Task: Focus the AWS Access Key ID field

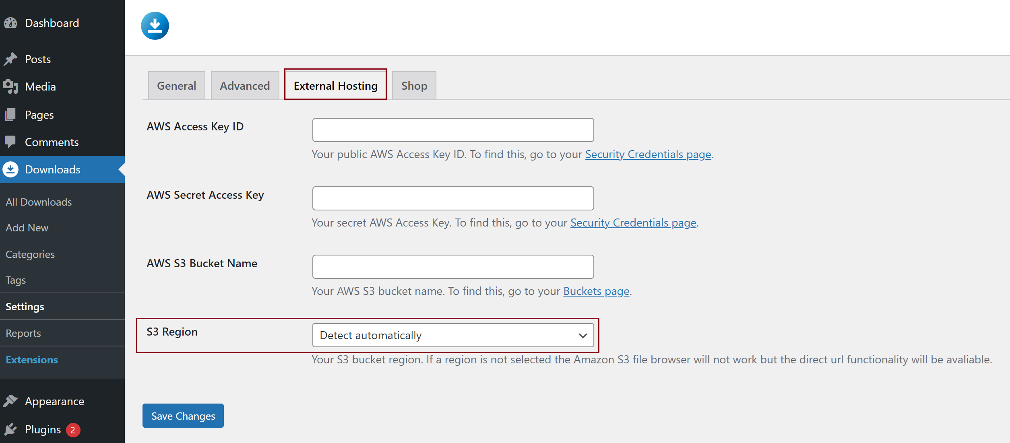Action: 453,130
